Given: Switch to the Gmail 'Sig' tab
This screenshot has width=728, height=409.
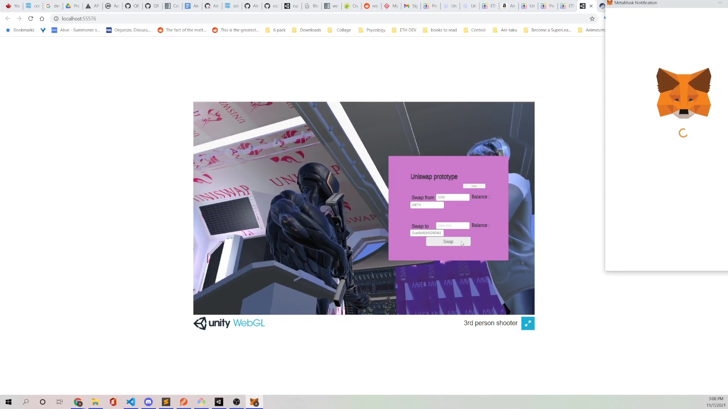Looking at the screenshot, I should click(411, 6).
